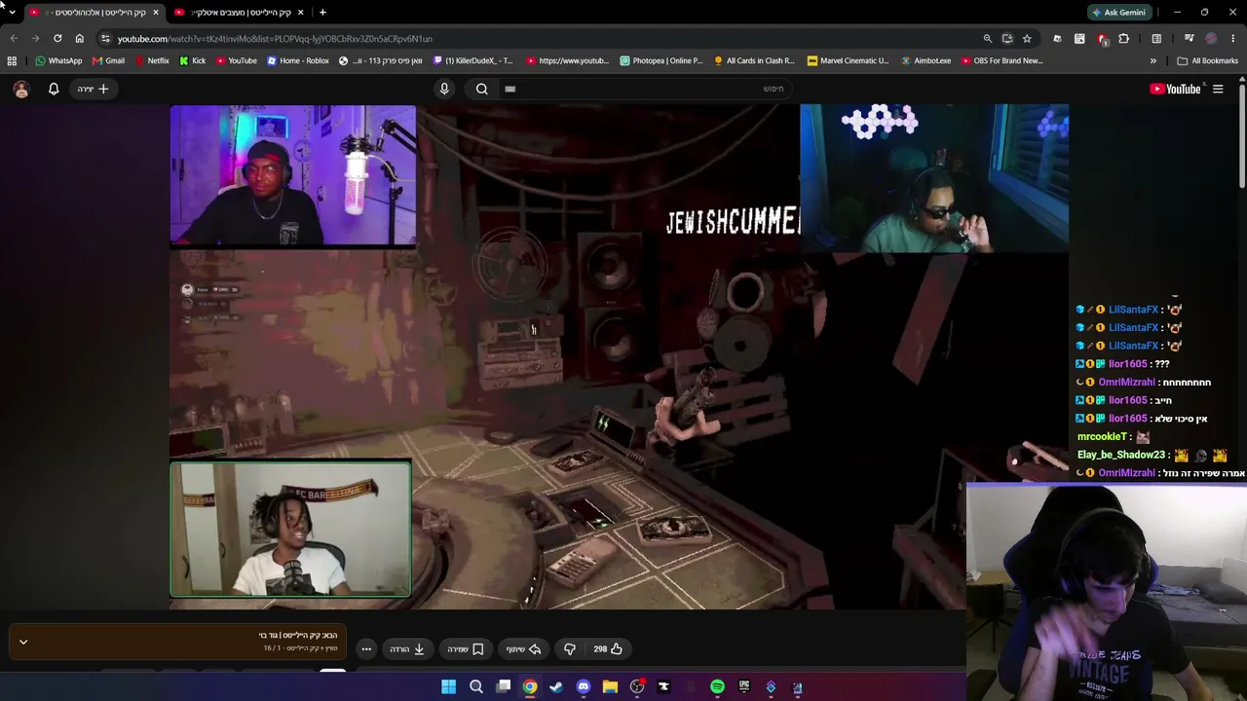Open the Home - Roblox bookmark

coord(298,60)
